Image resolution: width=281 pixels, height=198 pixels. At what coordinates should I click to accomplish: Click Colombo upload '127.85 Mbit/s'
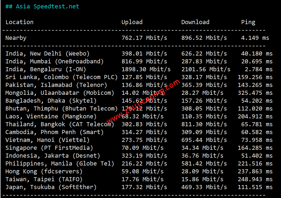click(144, 77)
